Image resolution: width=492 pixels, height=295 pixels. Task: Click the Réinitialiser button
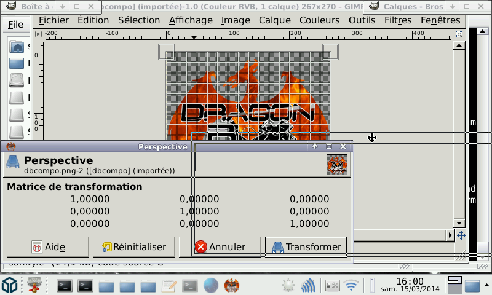pyautogui.click(x=134, y=247)
